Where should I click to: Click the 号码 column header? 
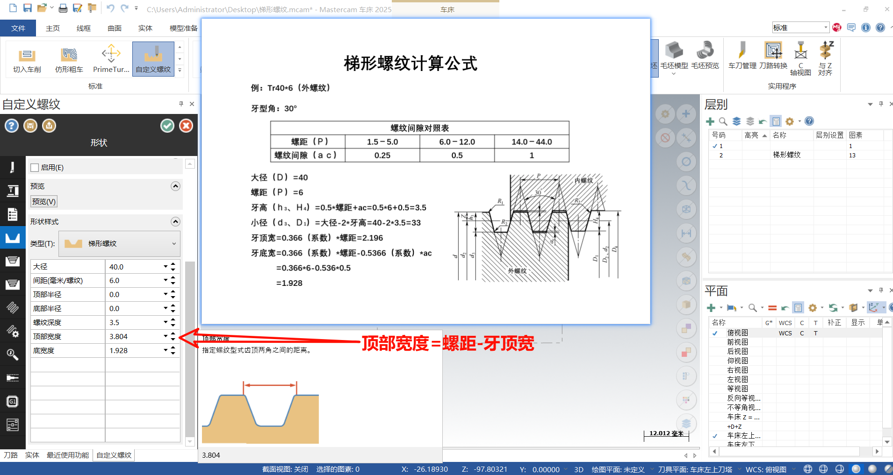[x=725, y=135]
